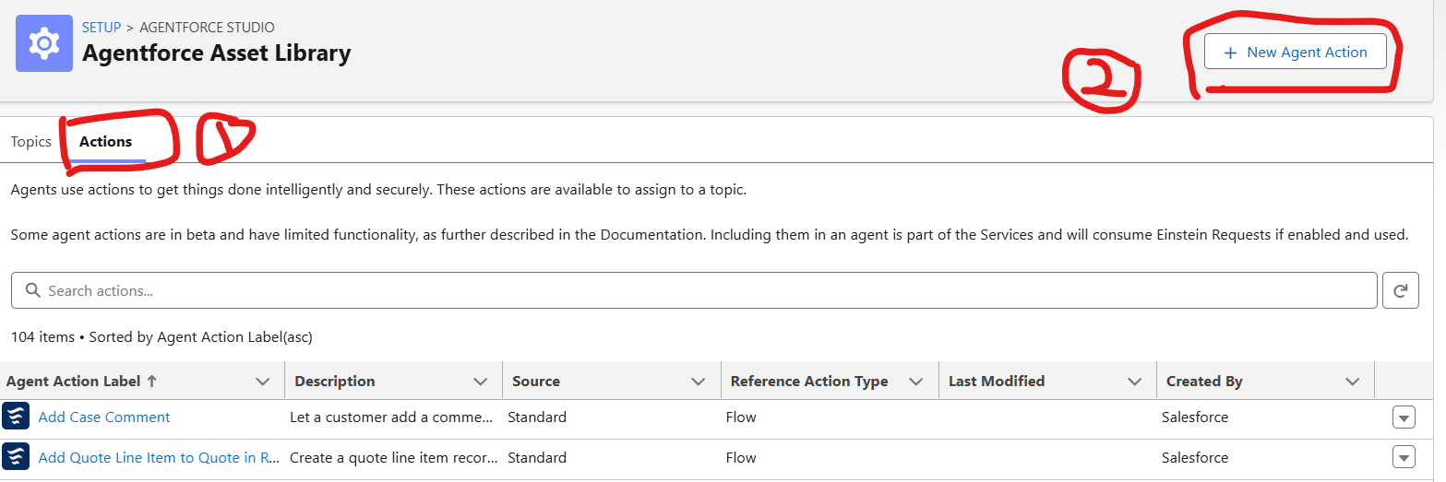
Task: Click the '104 items' sorted status text
Action: [x=161, y=337]
